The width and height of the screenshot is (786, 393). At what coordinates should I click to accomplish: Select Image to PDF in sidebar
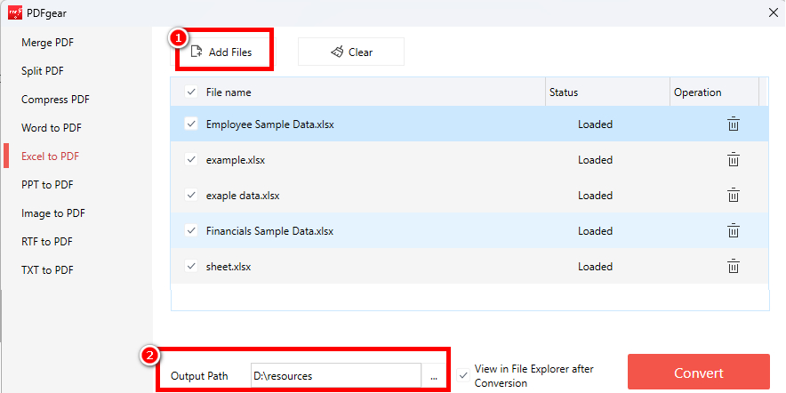[x=53, y=213]
